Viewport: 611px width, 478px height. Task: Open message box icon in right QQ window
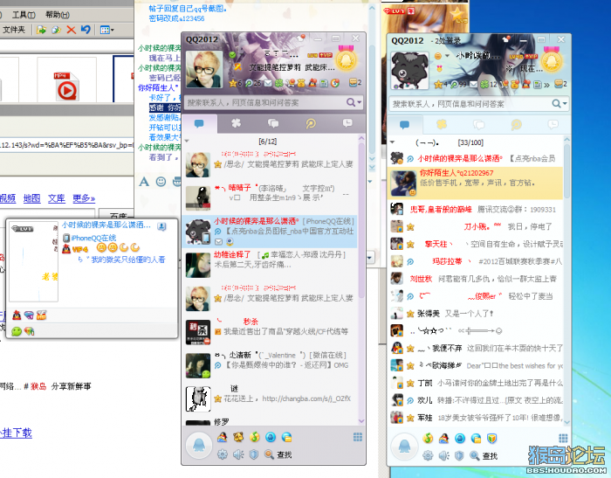click(x=559, y=84)
